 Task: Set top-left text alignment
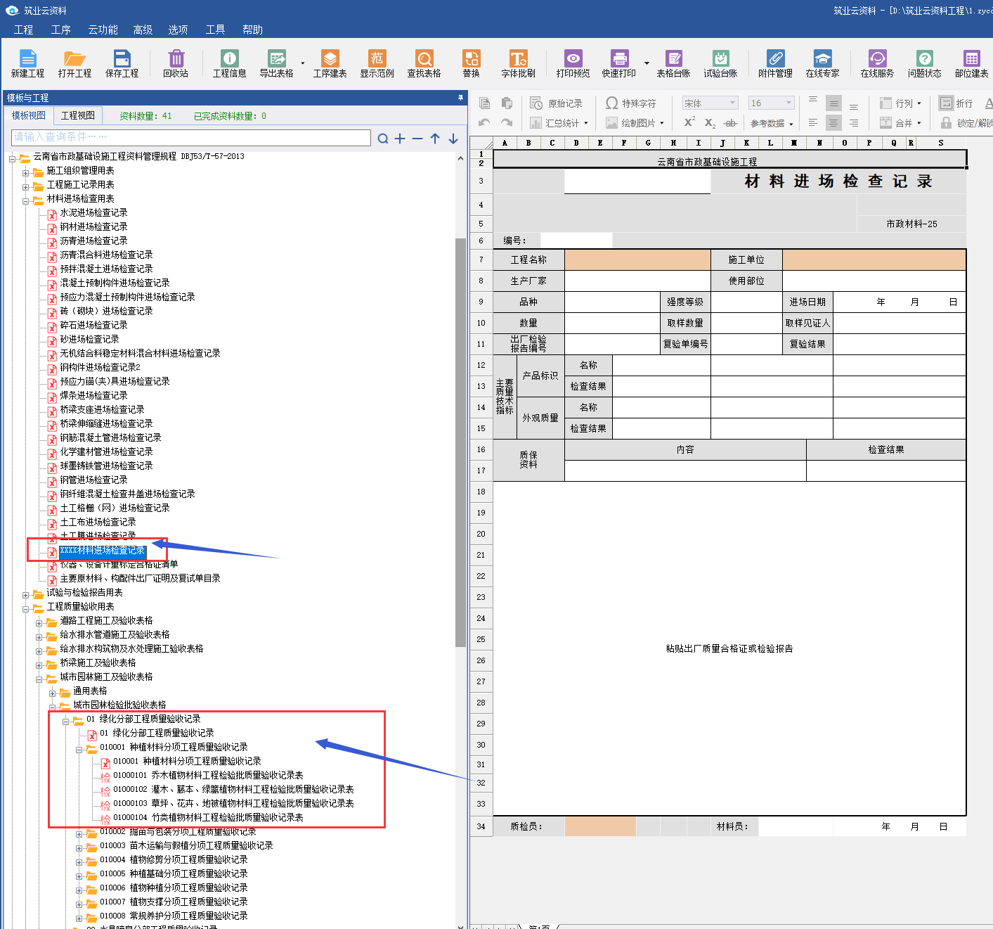(813, 99)
